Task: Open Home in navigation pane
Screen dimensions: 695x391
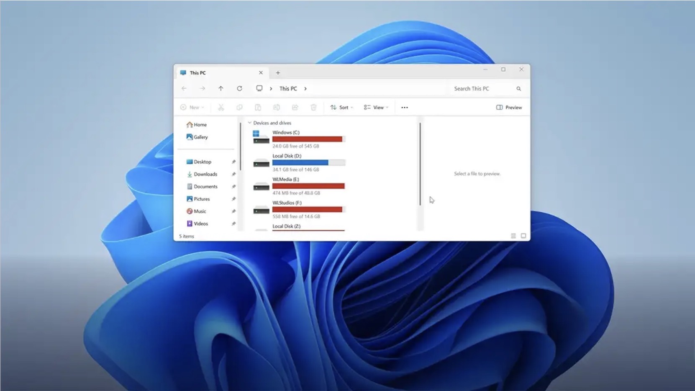Action: point(196,125)
